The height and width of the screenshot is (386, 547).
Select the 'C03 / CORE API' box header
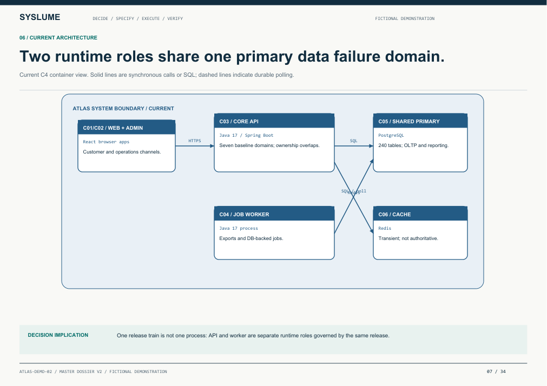tap(274, 121)
